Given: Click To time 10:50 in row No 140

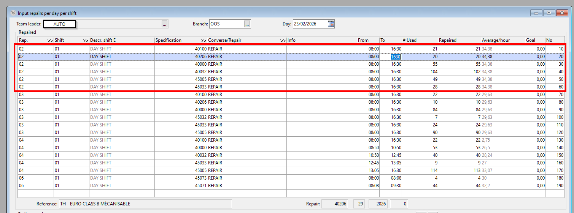Looking at the screenshot, I should pyautogui.click(x=390, y=148).
